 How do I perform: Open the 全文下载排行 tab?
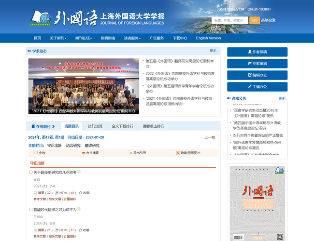[122, 126]
